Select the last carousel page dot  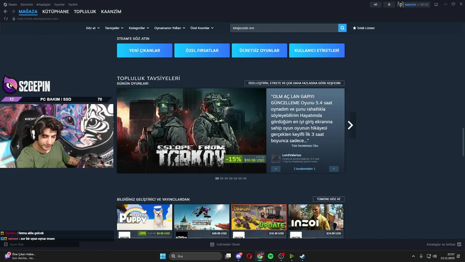click(x=245, y=178)
